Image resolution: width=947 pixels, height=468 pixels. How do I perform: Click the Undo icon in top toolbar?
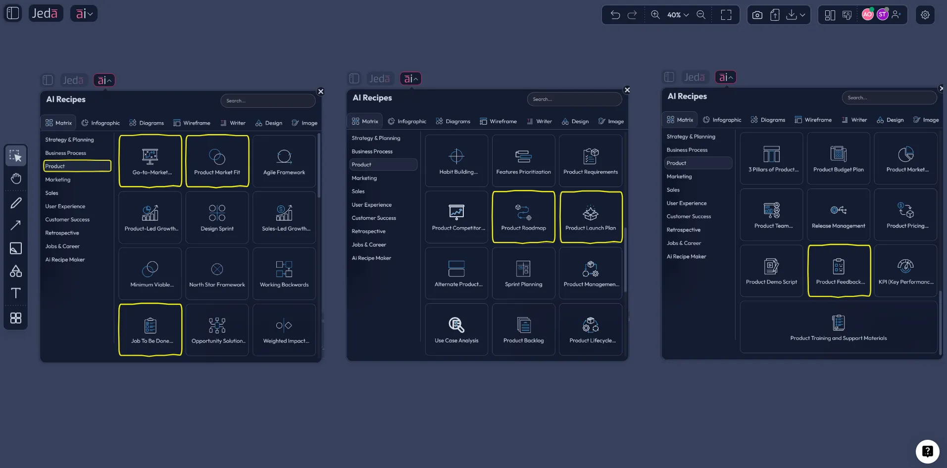[615, 15]
